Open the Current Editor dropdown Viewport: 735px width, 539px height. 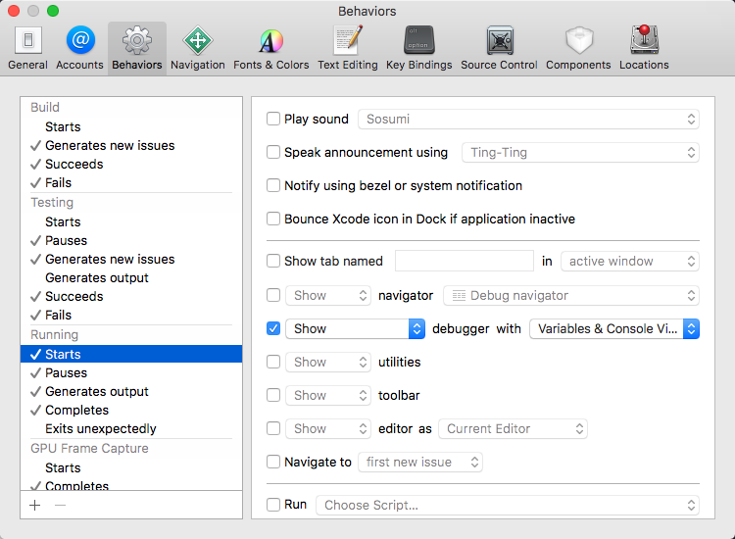[x=513, y=429]
